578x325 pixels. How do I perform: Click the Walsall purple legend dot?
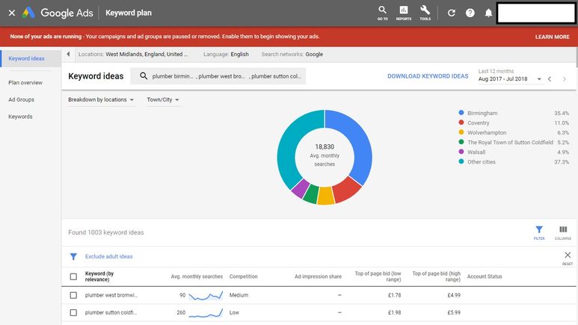click(x=461, y=152)
